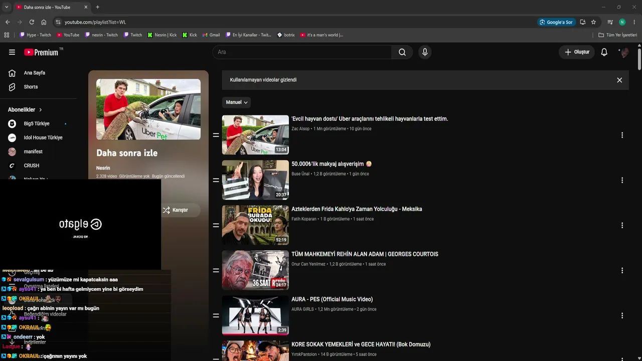This screenshot has height=361, width=642.
Task: Expand the Abonelikler section
Action: [x=25, y=110]
